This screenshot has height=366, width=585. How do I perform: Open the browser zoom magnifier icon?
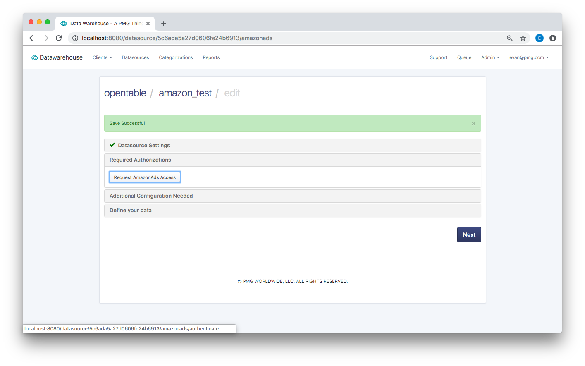coord(510,38)
